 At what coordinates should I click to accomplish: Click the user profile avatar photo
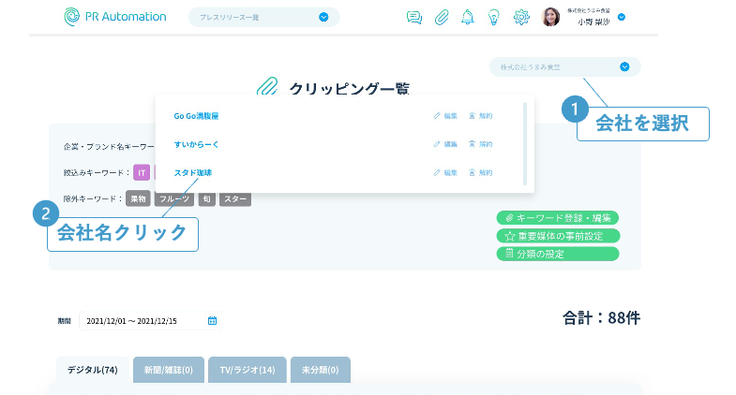[x=551, y=17]
